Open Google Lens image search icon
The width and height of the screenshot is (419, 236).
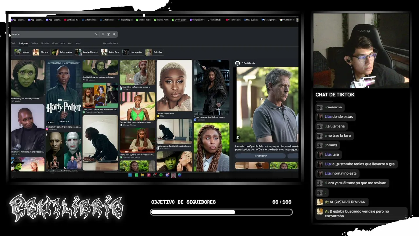click(109, 34)
